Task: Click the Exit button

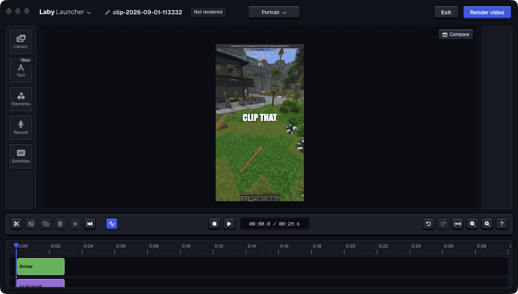Action: tap(446, 12)
